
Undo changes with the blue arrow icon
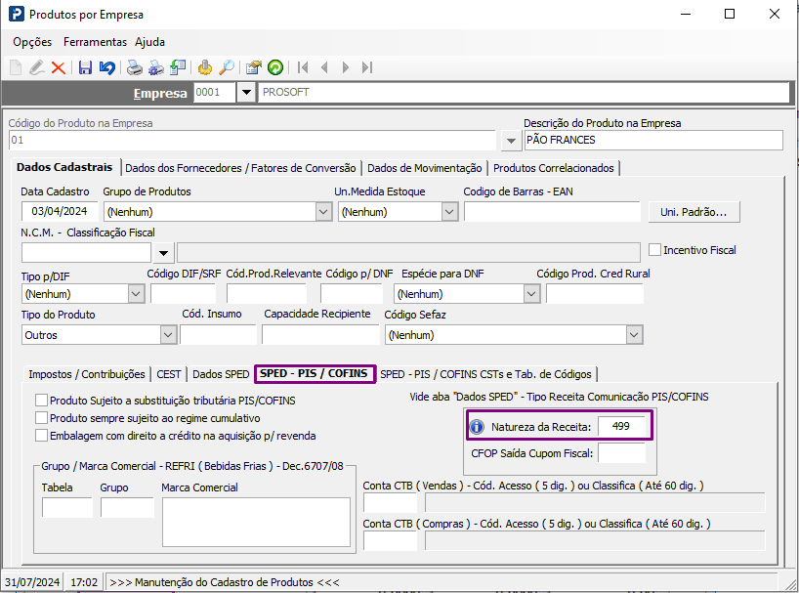click(x=107, y=67)
